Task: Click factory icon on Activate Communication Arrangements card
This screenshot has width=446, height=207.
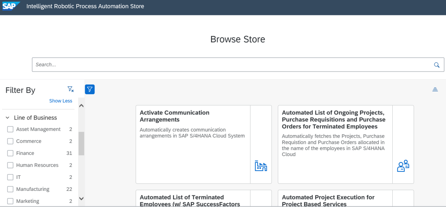Action: (x=261, y=166)
